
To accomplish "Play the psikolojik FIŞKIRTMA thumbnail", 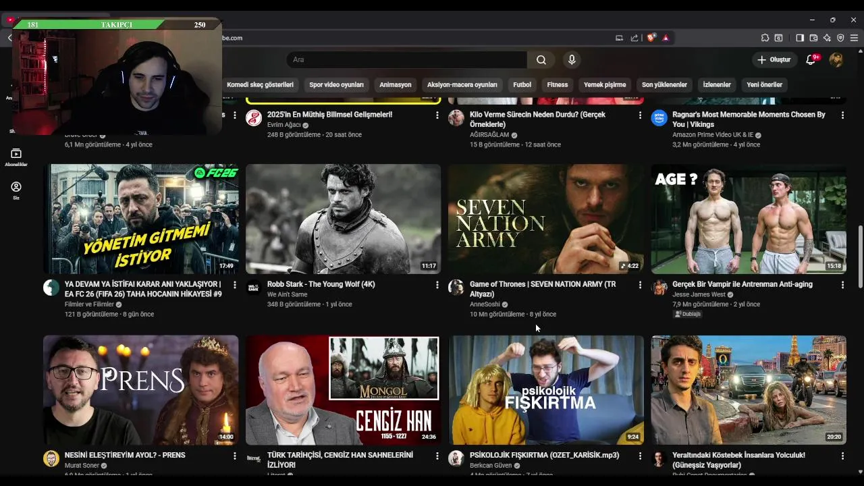I will (x=546, y=390).
